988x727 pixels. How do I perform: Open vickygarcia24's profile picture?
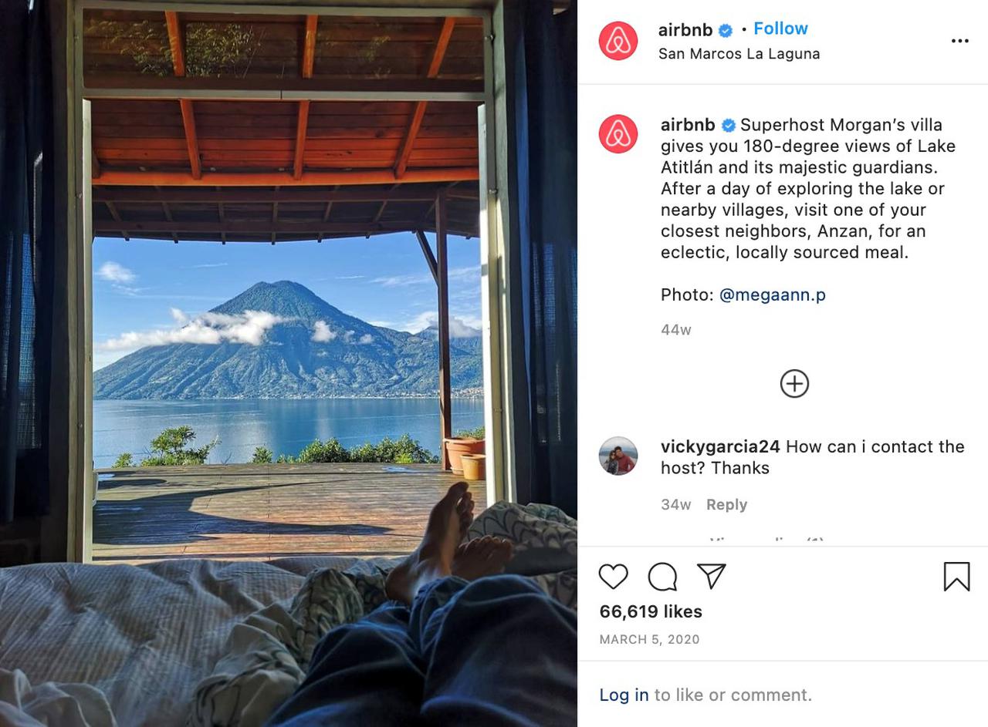pyautogui.click(x=618, y=456)
